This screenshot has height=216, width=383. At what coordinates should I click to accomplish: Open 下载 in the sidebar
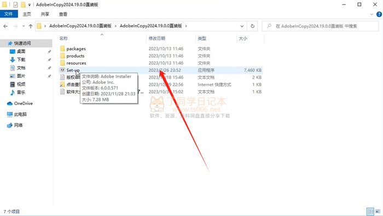(21, 60)
